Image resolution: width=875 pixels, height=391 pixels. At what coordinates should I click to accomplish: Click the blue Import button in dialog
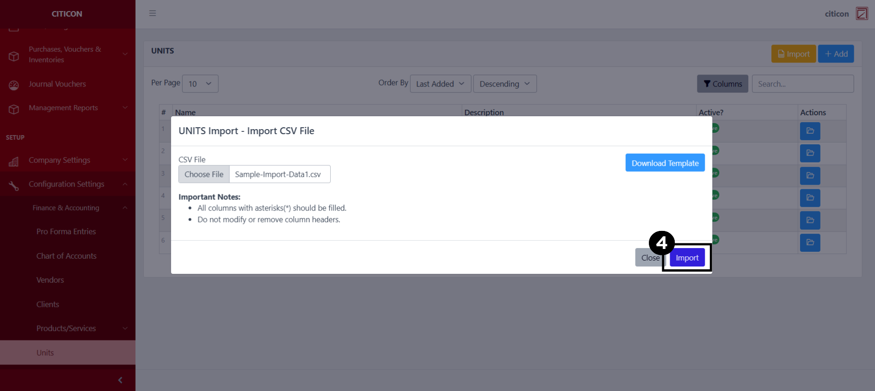(687, 258)
